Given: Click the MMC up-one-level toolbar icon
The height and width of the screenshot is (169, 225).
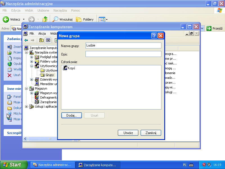Looking at the screenshot, I should click(x=41, y=40).
